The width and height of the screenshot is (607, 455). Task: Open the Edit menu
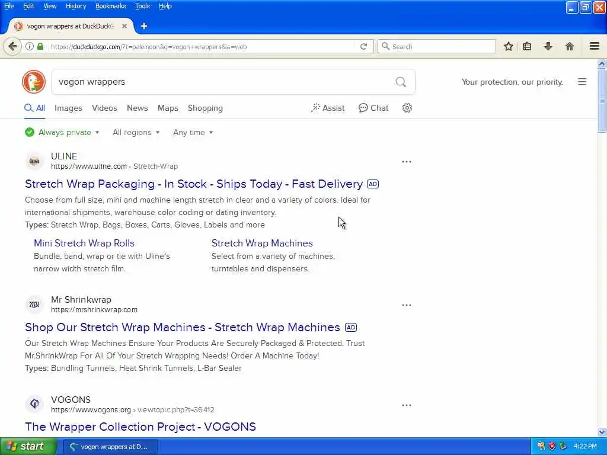28,6
